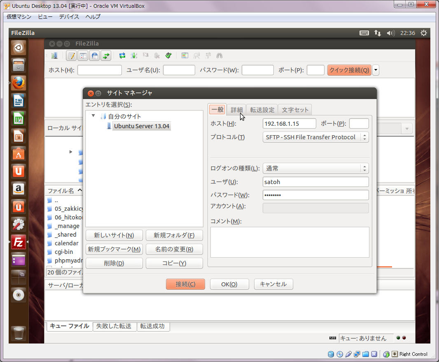The image size is (439, 362).
Task: Click 新規フォルダ(F) button
Action: (x=174, y=235)
